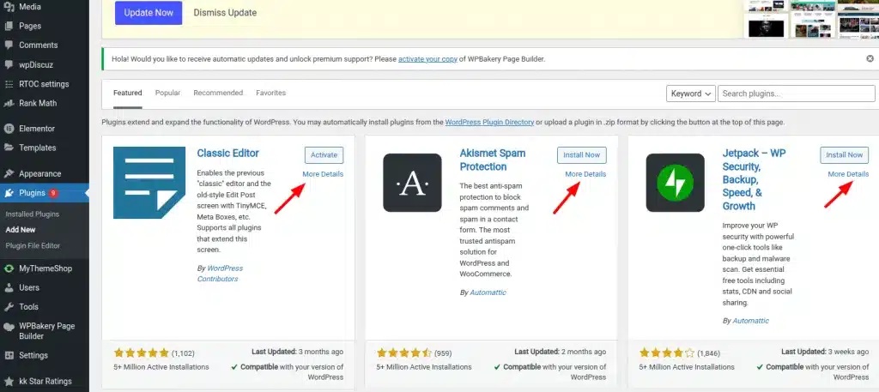Open More Details for Jetpack
The width and height of the screenshot is (879, 392).
(x=847, y=174)
